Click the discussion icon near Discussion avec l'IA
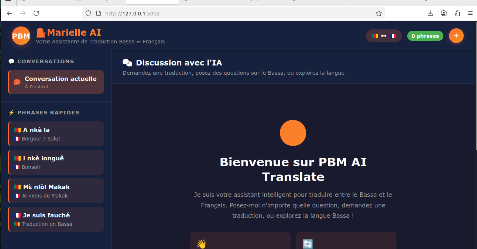 pos(127,62)
